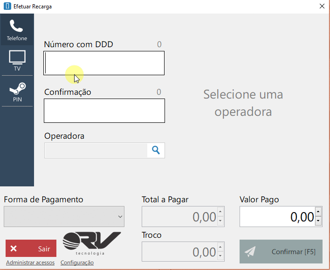
Task: Open the Configuração link
Action: pos(77,263)
